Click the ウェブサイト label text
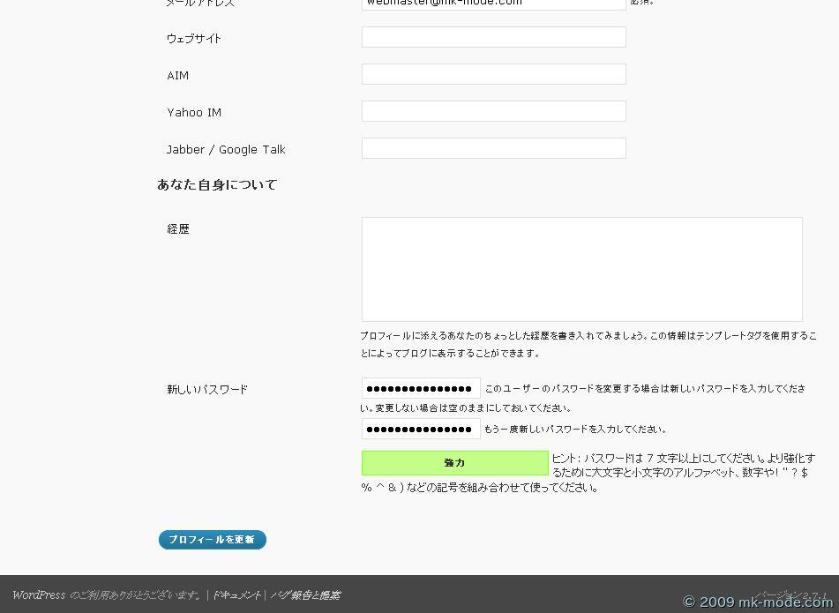Screen dimensions: 839x613 (194, 39)
